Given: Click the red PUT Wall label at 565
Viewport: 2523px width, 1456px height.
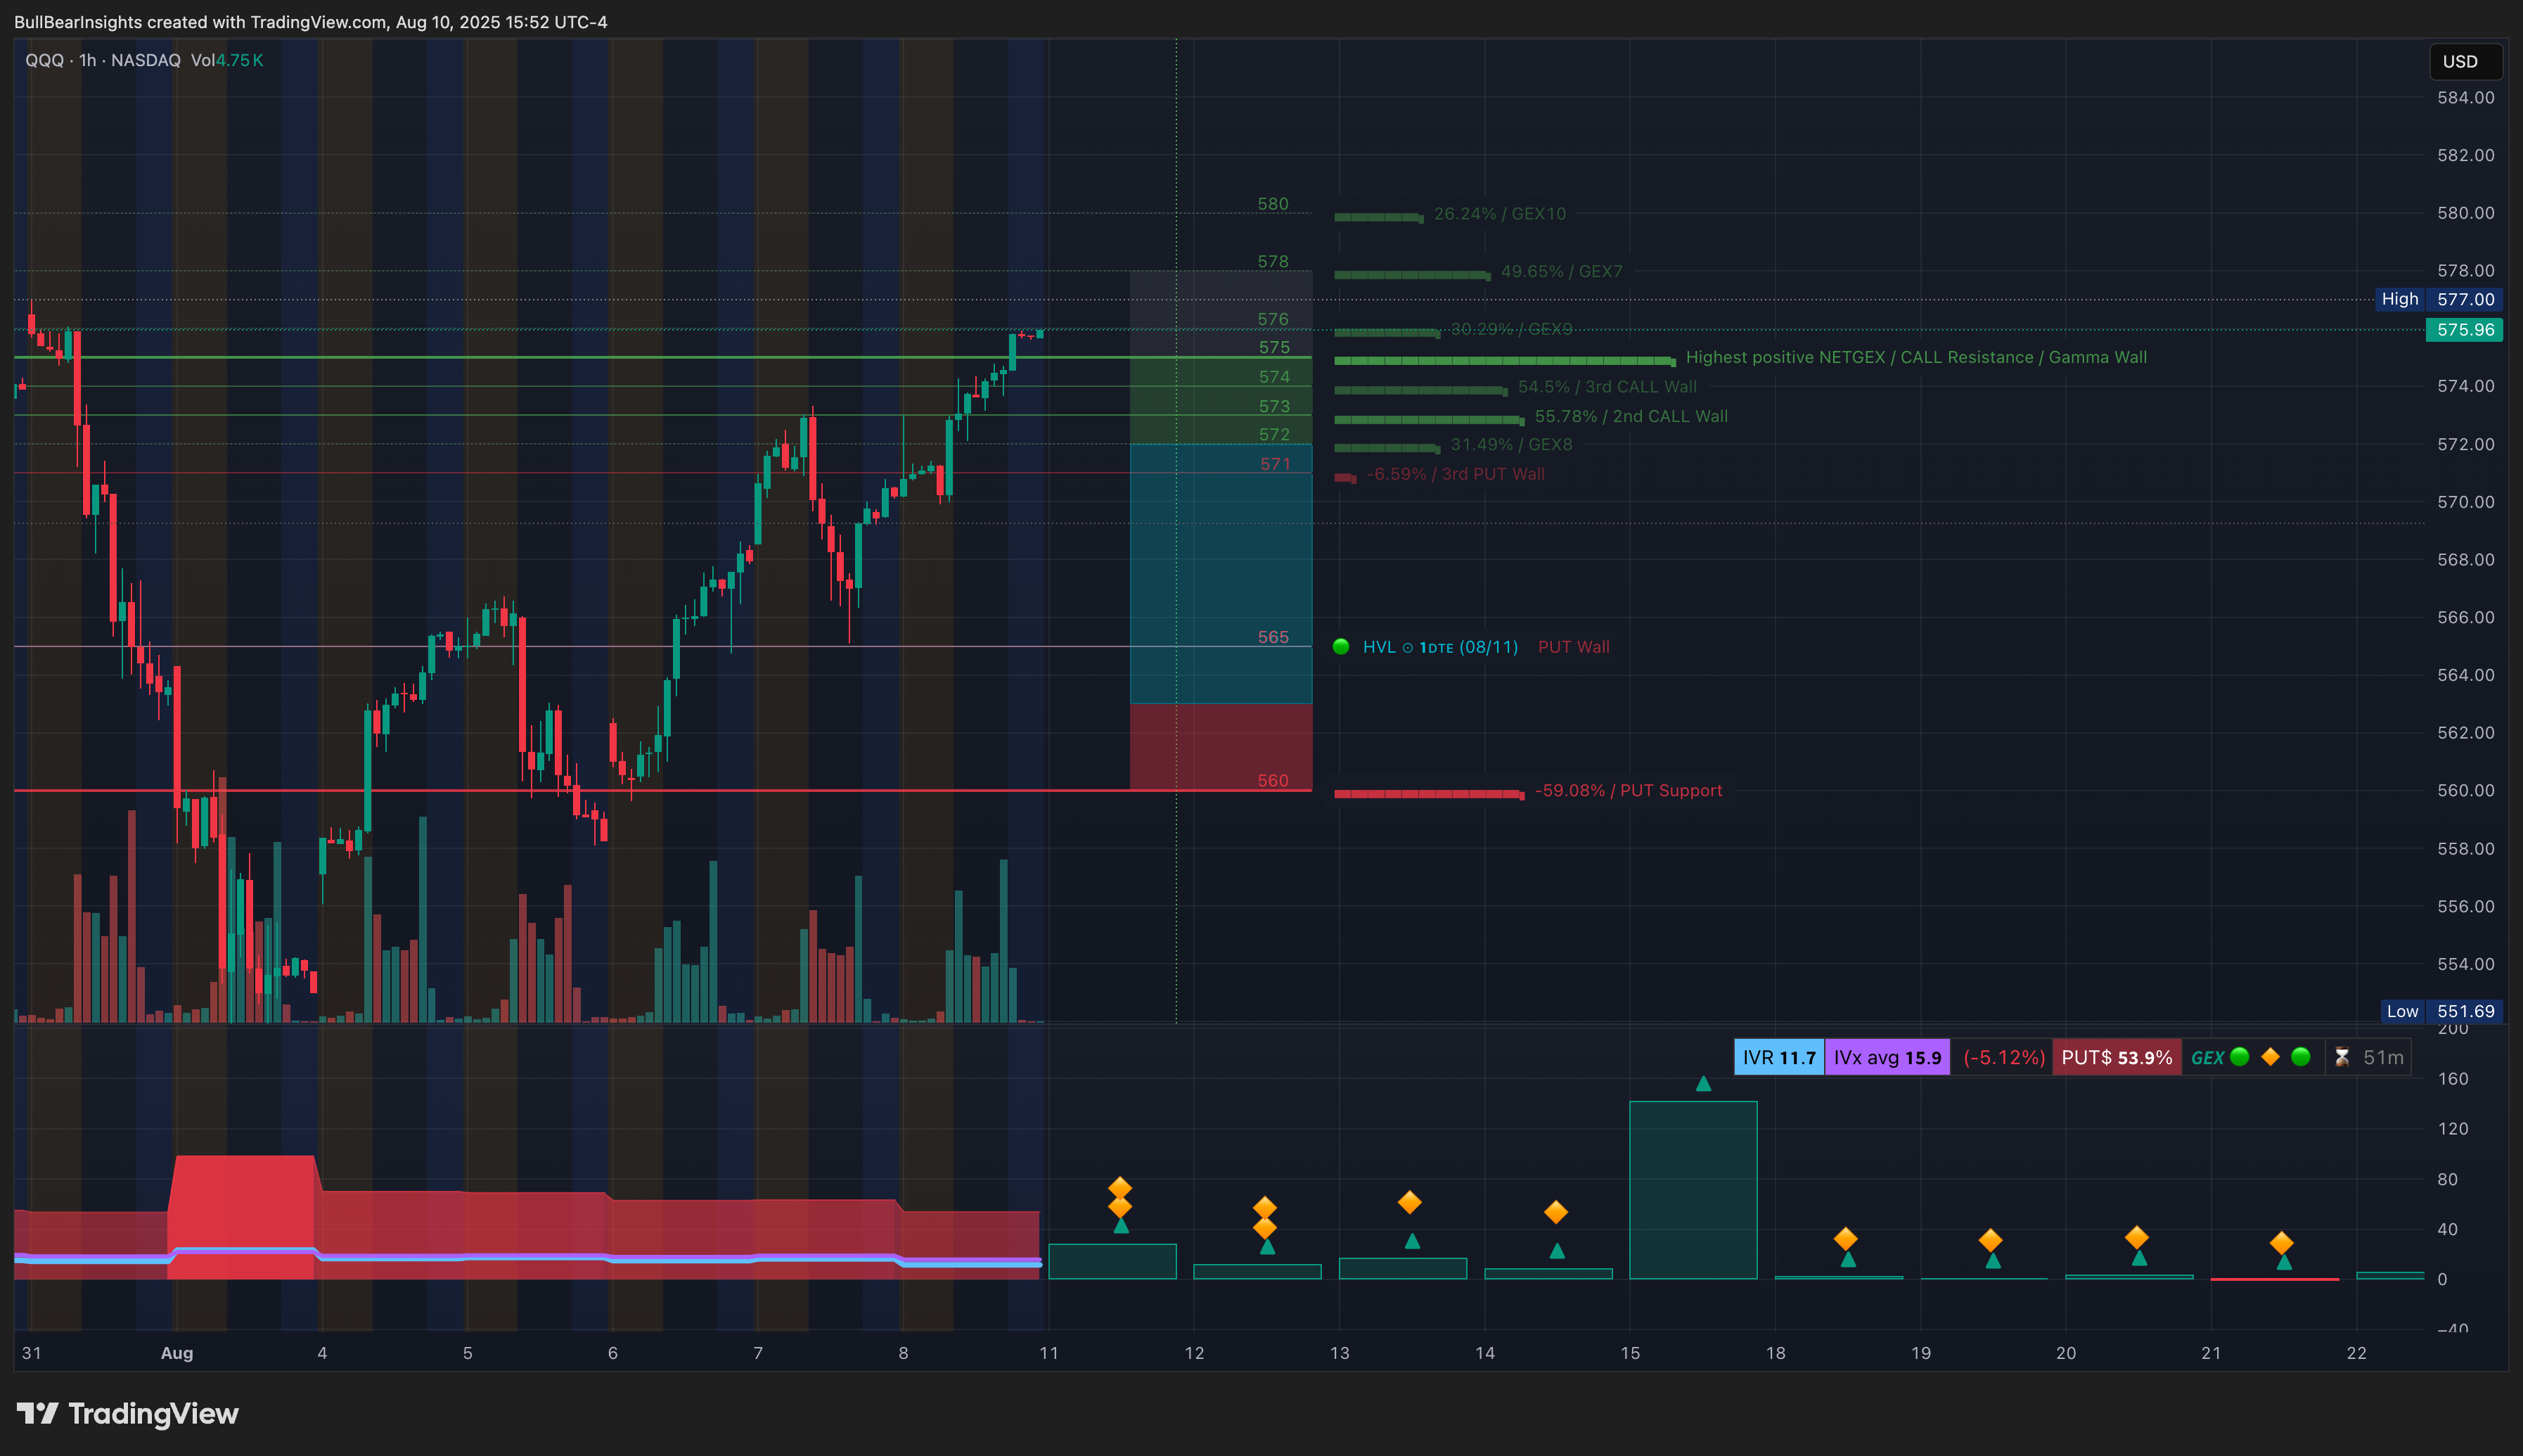Looking at the screenshot, I should coord(1574,647).
